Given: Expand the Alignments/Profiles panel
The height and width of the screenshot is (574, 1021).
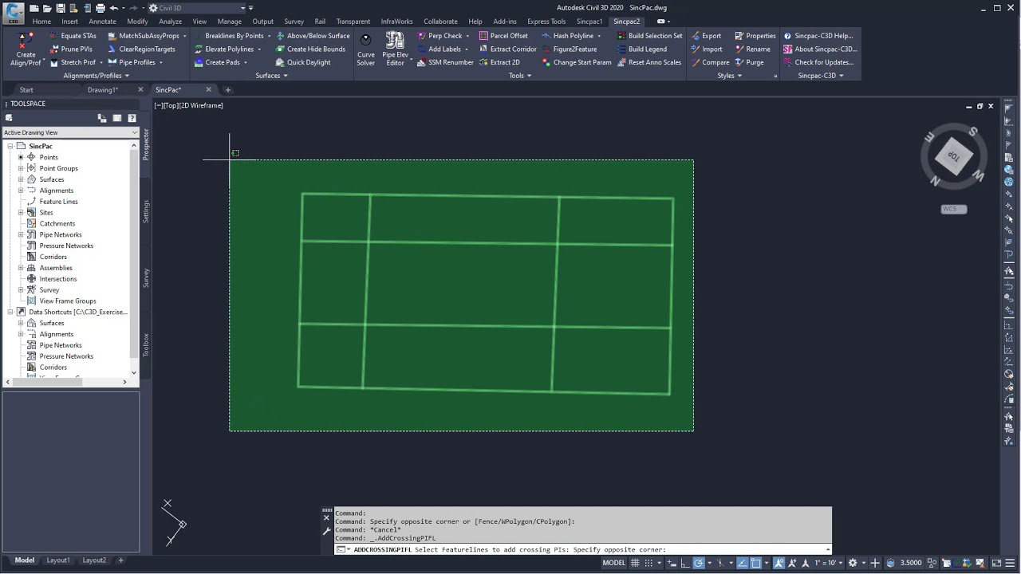Looking at the screenshot, I should tap(97, 76).
